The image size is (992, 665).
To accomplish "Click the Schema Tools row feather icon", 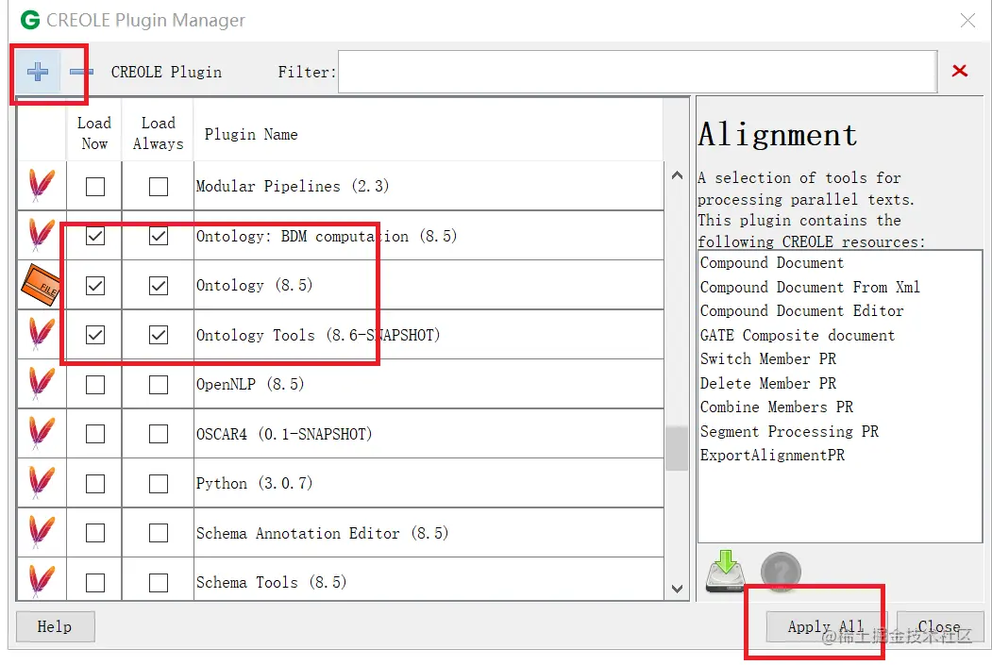I will tap(42, 581).
